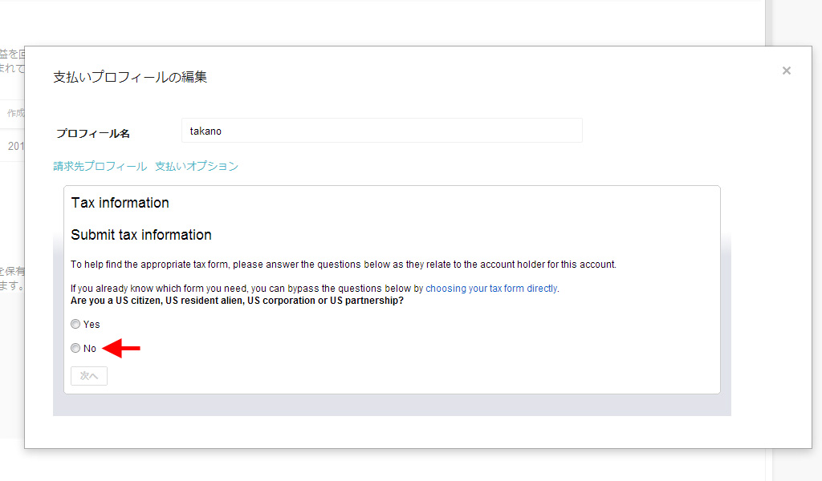
Task: Click the 作成 column header behind the dialog
Action: 15,113
